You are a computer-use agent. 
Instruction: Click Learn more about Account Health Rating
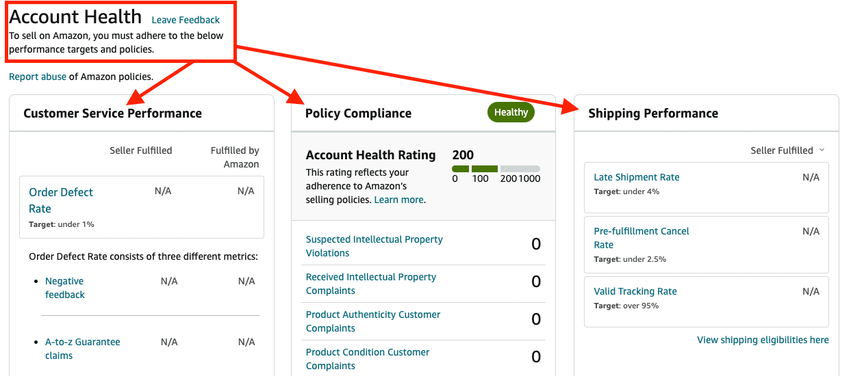click(399, 200)
